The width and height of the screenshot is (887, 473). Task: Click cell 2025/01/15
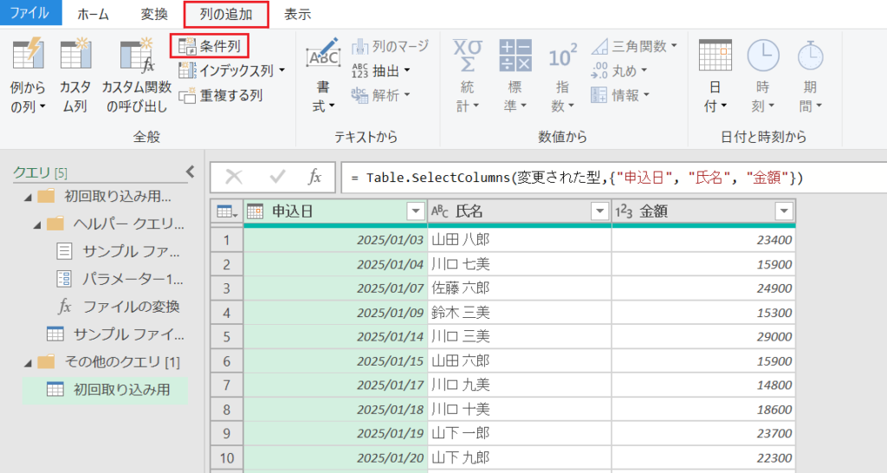[x=335, y=361]
